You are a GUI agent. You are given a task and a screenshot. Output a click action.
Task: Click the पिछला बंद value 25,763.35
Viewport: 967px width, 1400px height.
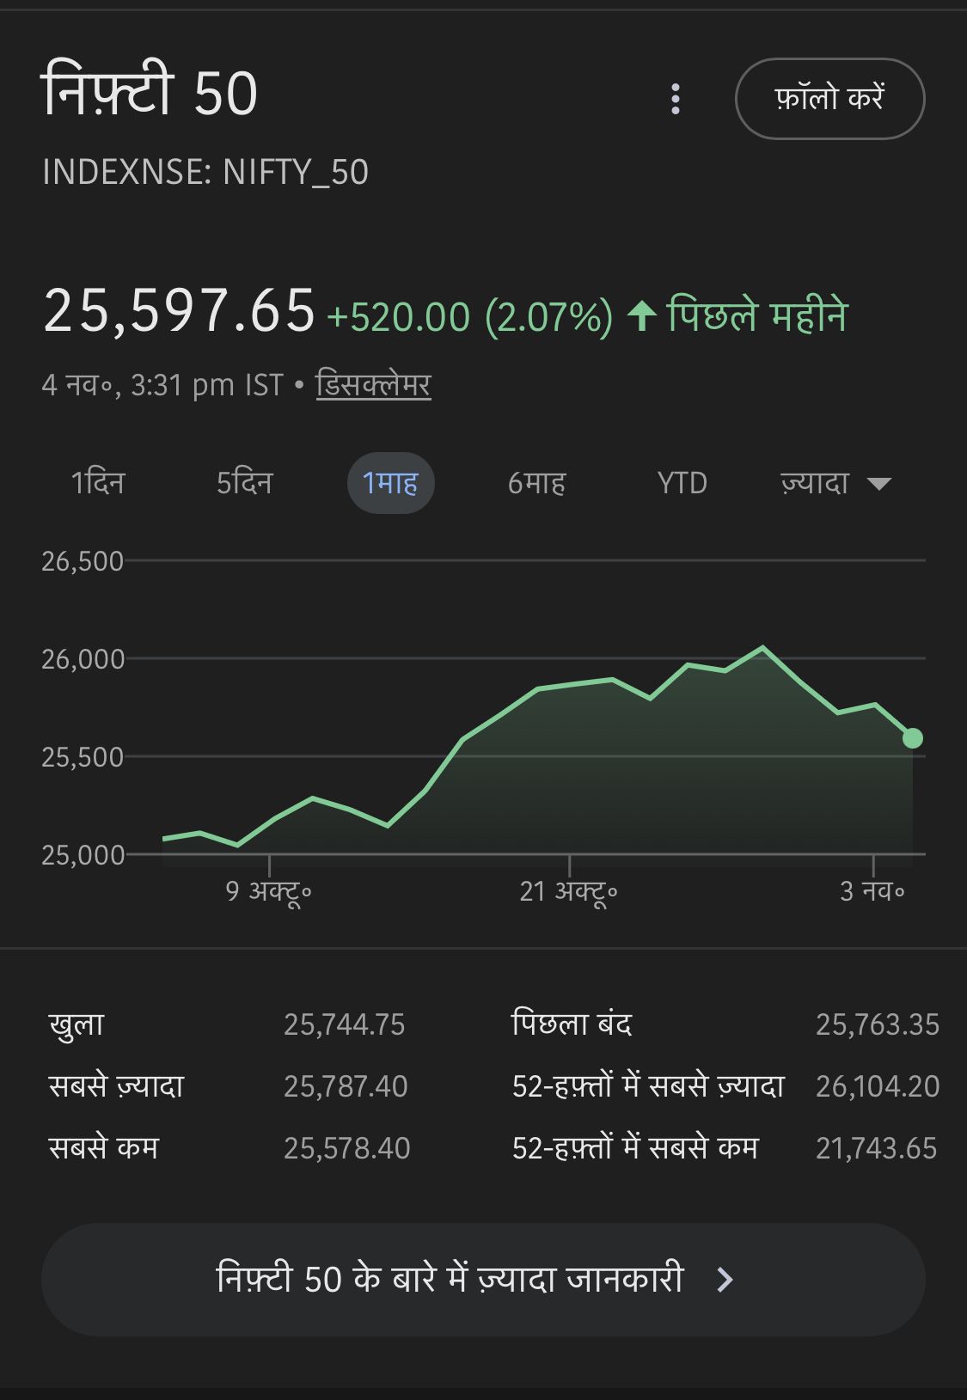pos(877,1024)
